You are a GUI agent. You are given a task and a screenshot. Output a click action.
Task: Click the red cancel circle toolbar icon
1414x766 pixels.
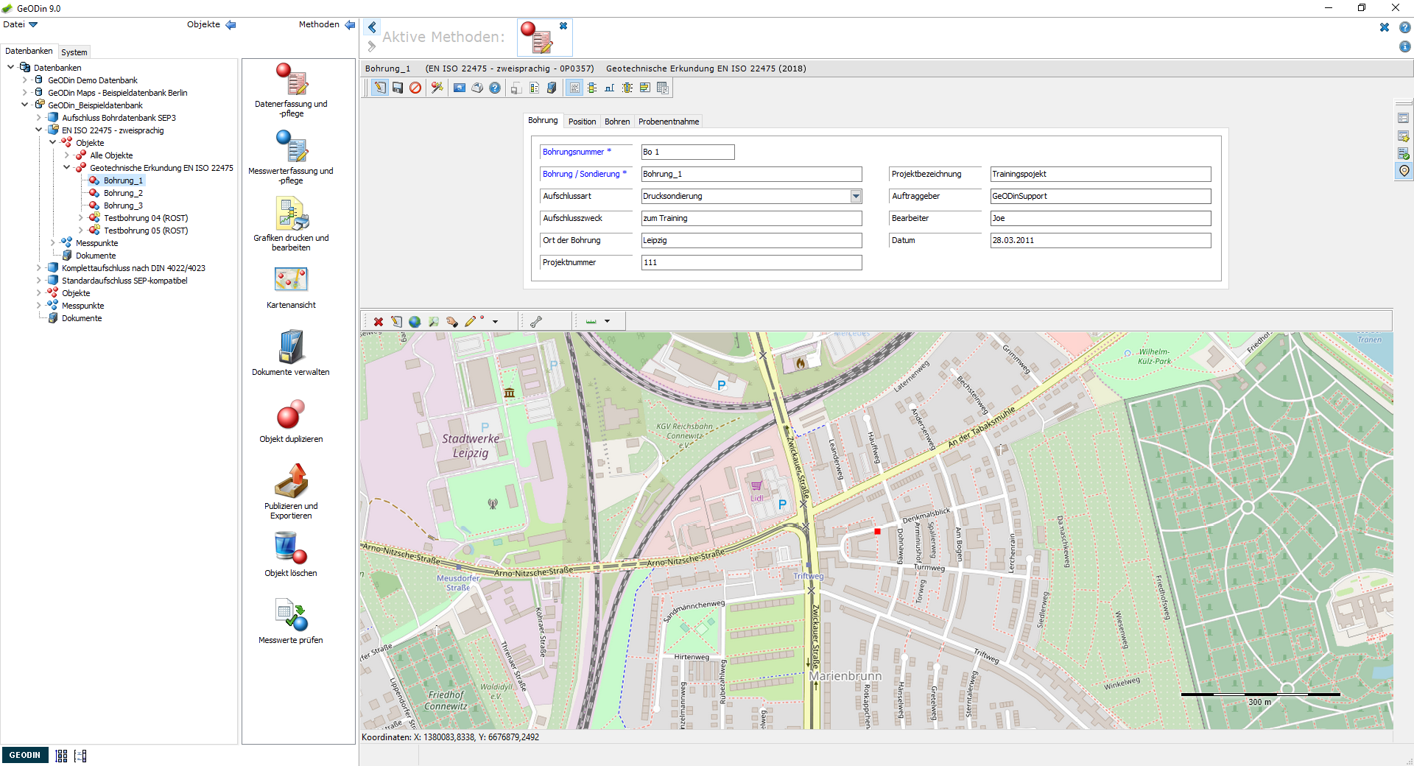point(415,88)
